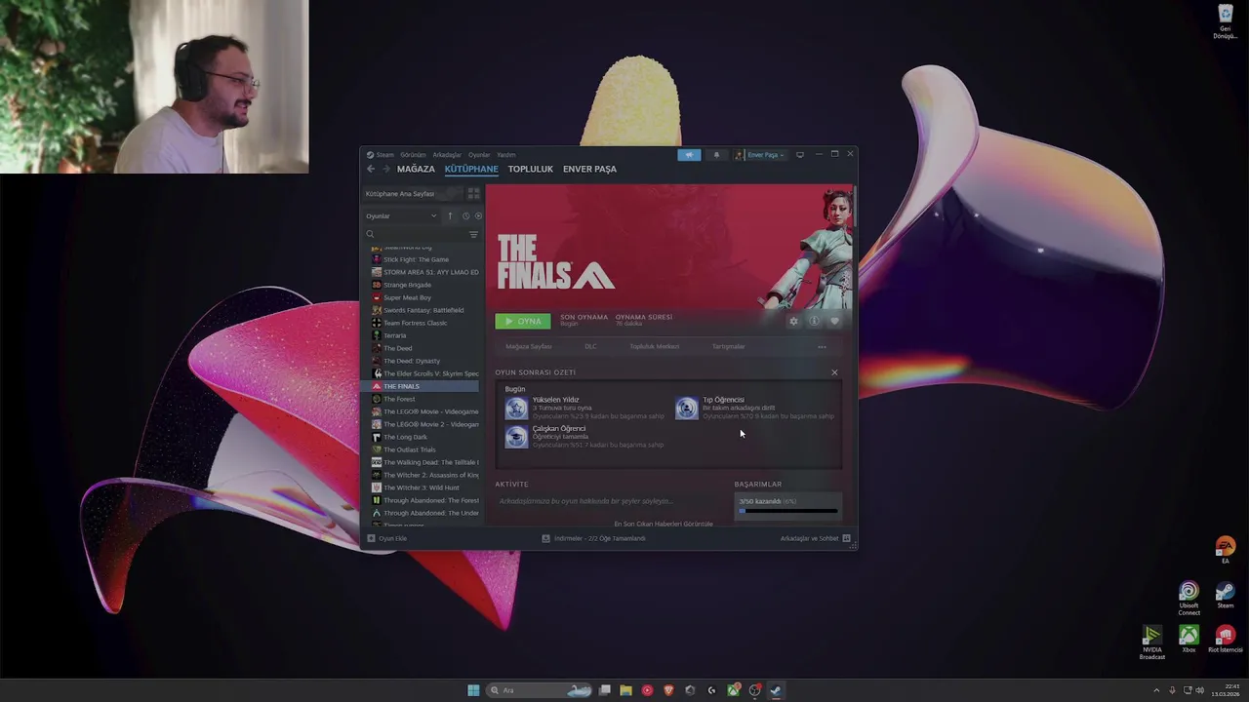The width and height of the screenshot is (1249, 702).
Task: Open Brave browser from taskbar
Action: [668, 690]
